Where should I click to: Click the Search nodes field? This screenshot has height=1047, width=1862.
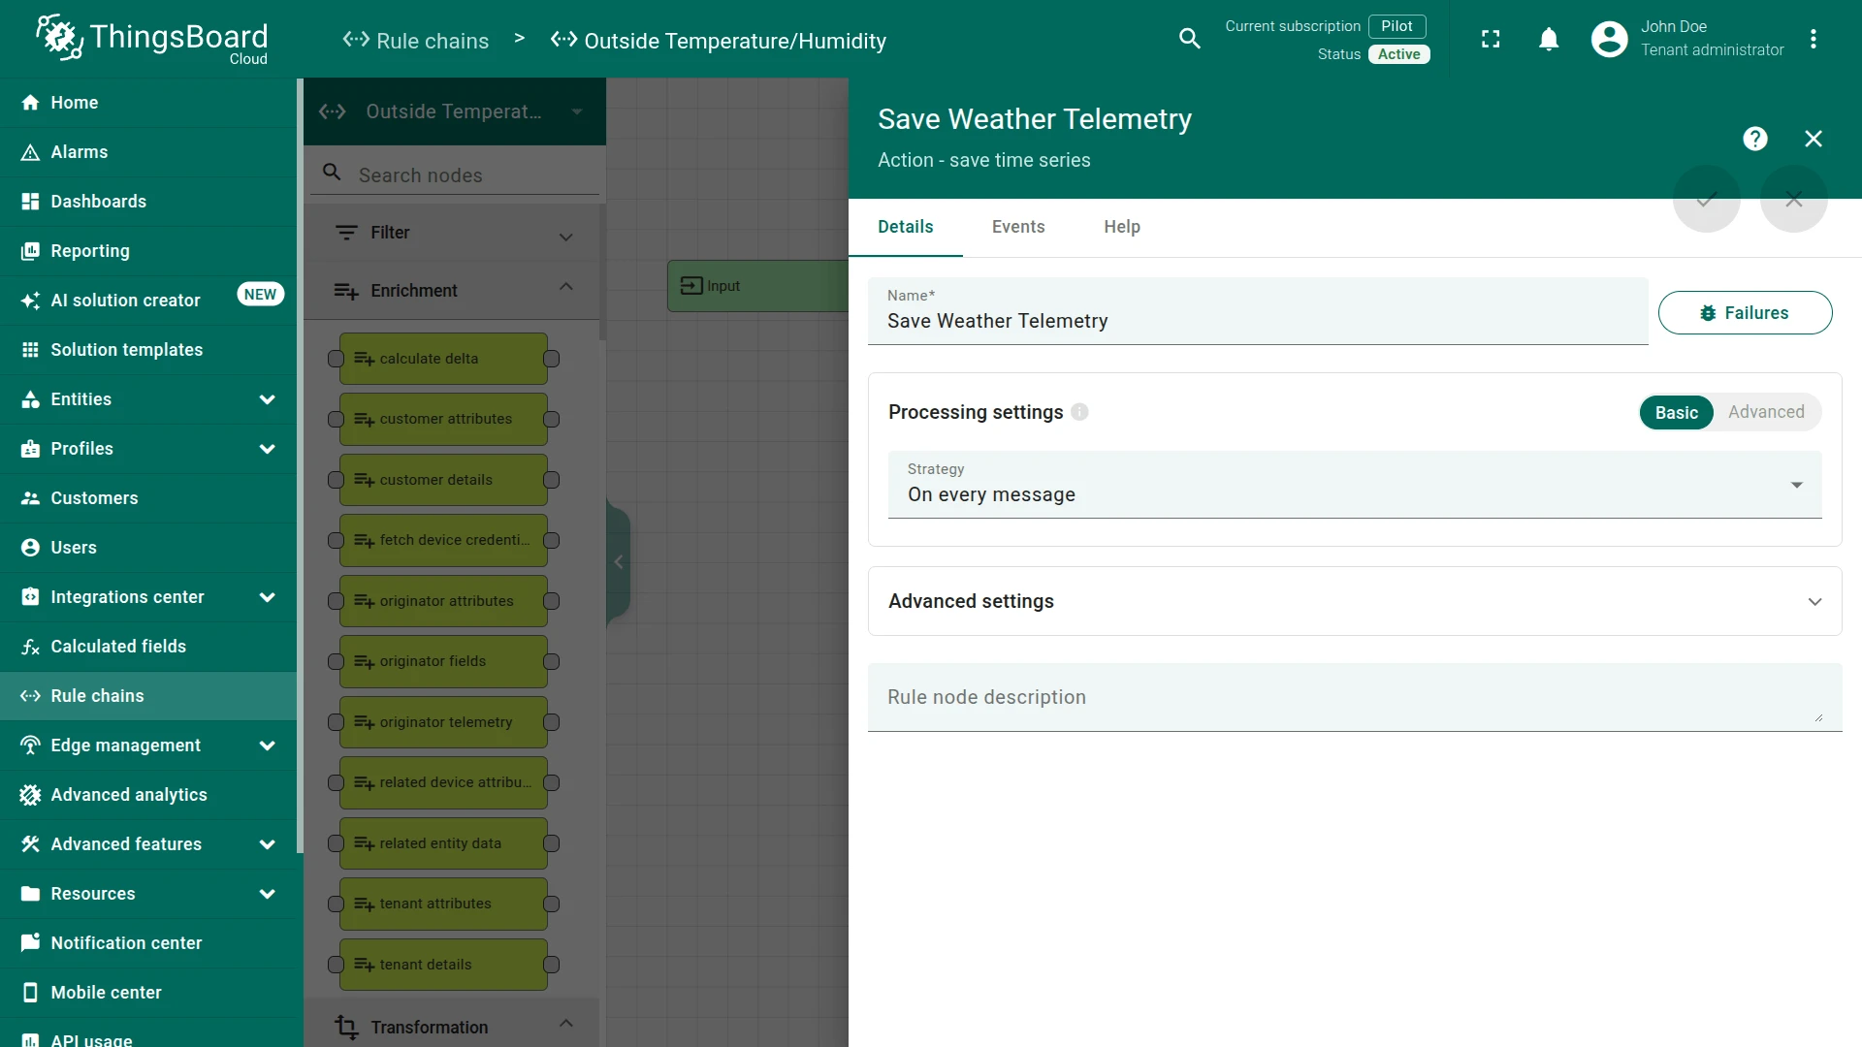point(455,174)
